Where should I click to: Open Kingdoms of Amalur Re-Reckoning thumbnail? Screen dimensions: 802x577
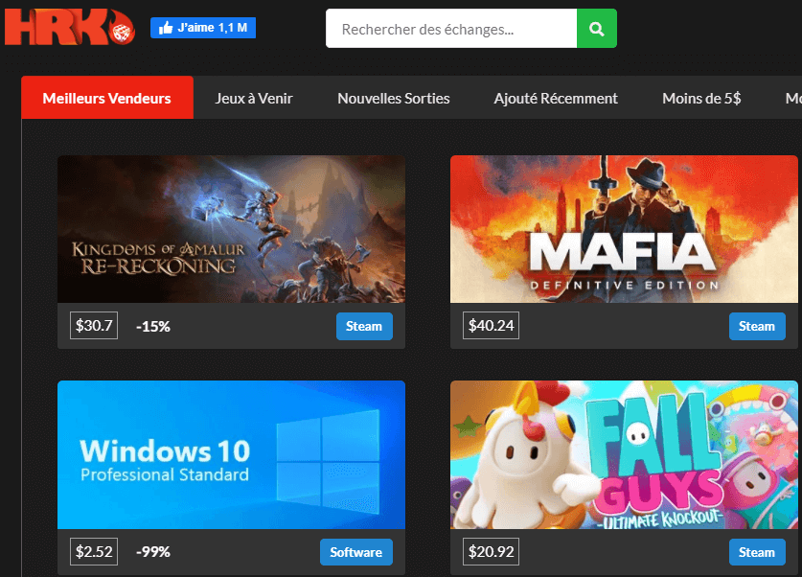(x=231, y=229)
